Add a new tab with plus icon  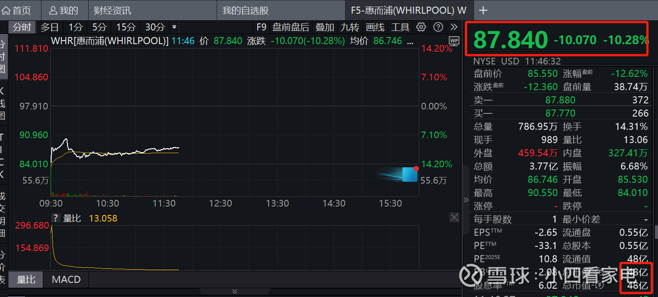coord(483,10)
